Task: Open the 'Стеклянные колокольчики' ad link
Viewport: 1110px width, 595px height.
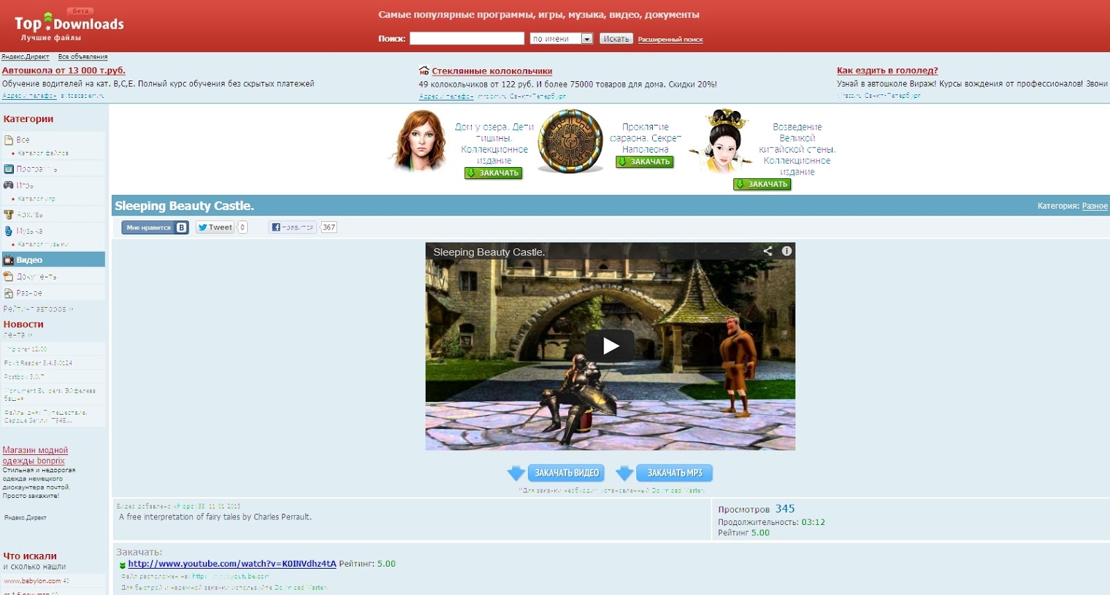Action: [492, 71]
